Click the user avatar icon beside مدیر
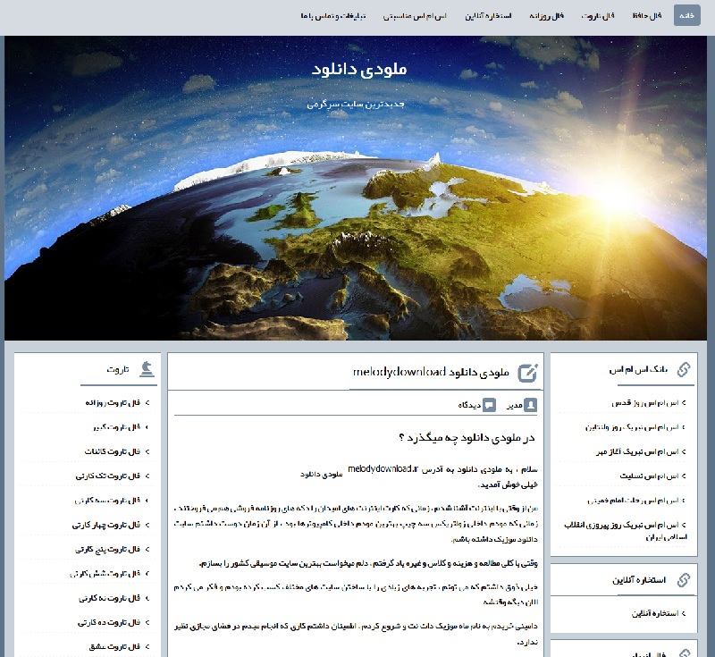 [x=530, y=405]
